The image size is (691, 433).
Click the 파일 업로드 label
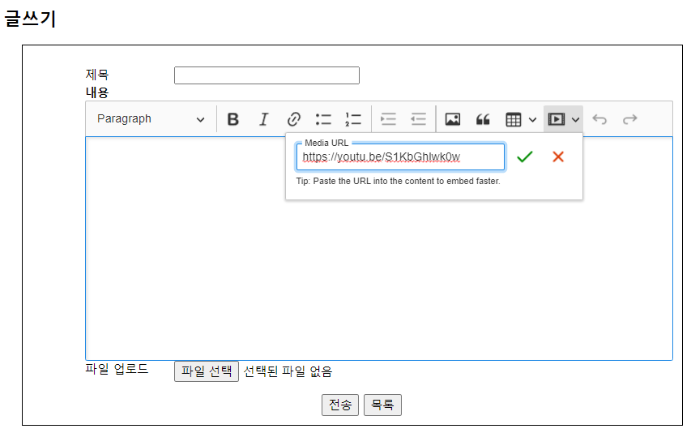tap(117, 369)
